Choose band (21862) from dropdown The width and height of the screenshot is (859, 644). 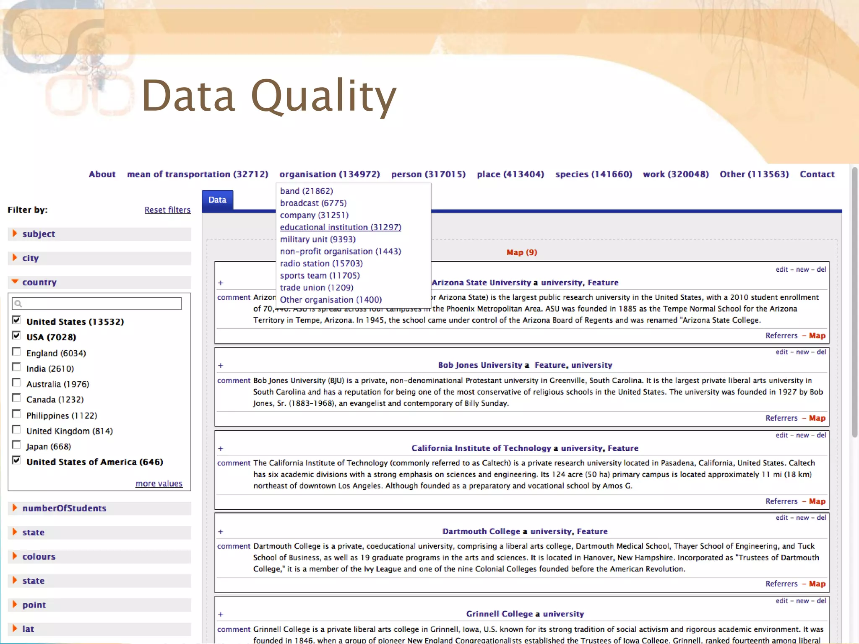pos(307,191)
